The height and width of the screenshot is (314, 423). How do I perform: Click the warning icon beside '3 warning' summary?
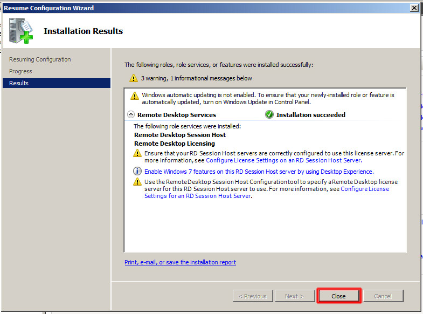[134, 78]
